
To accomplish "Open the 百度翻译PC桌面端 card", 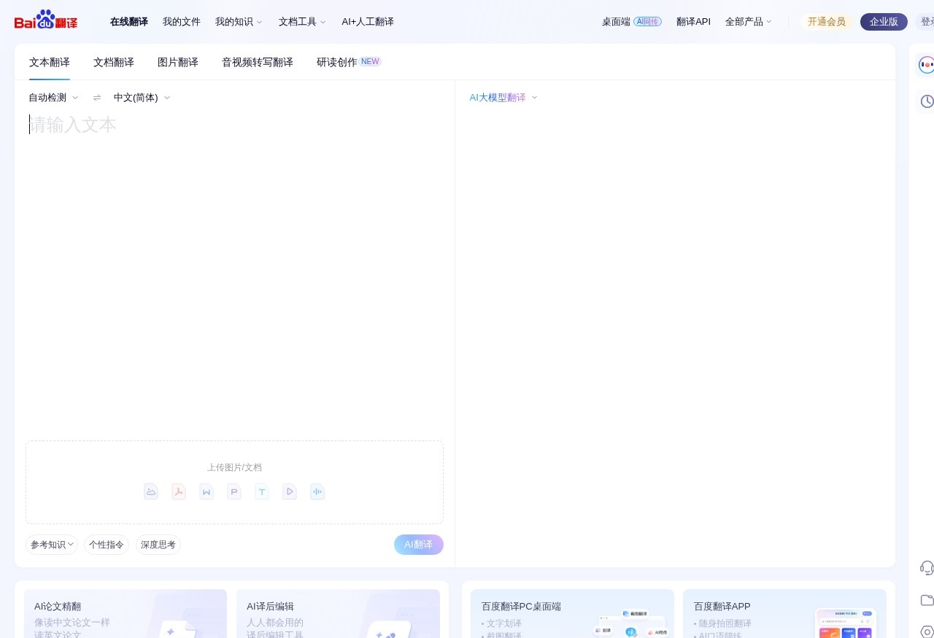I will (x=572, y=614).
